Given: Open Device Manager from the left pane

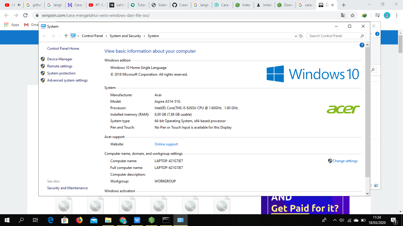Looking at the screenshot, I should coord(60,59).
